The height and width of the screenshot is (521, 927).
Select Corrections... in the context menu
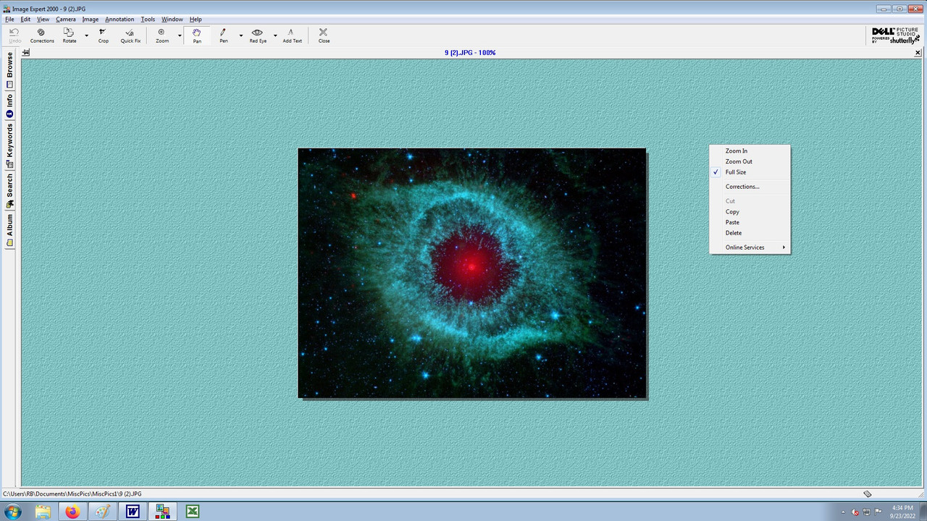[x=750, y=187]
